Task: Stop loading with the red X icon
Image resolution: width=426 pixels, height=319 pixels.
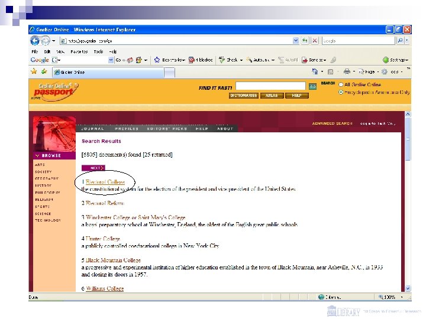Action: 315,41
